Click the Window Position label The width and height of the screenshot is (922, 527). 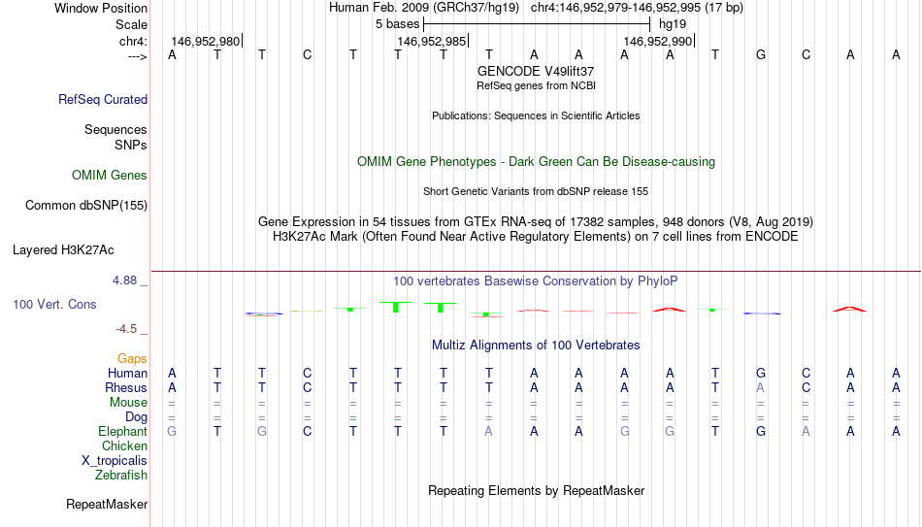101,8
